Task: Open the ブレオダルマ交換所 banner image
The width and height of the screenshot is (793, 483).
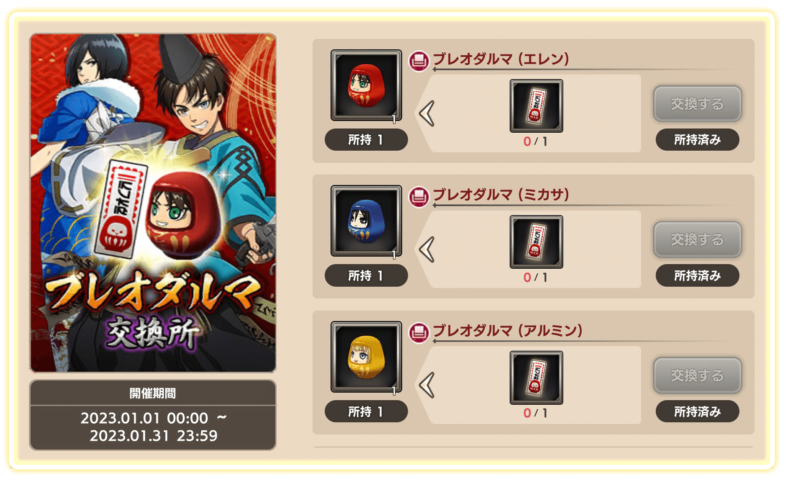Action: click(153, 203)
